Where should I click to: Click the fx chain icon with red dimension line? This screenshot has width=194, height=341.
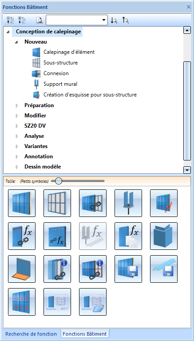click(22, 236)
